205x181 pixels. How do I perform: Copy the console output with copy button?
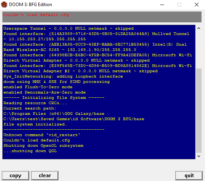point(16,176)
